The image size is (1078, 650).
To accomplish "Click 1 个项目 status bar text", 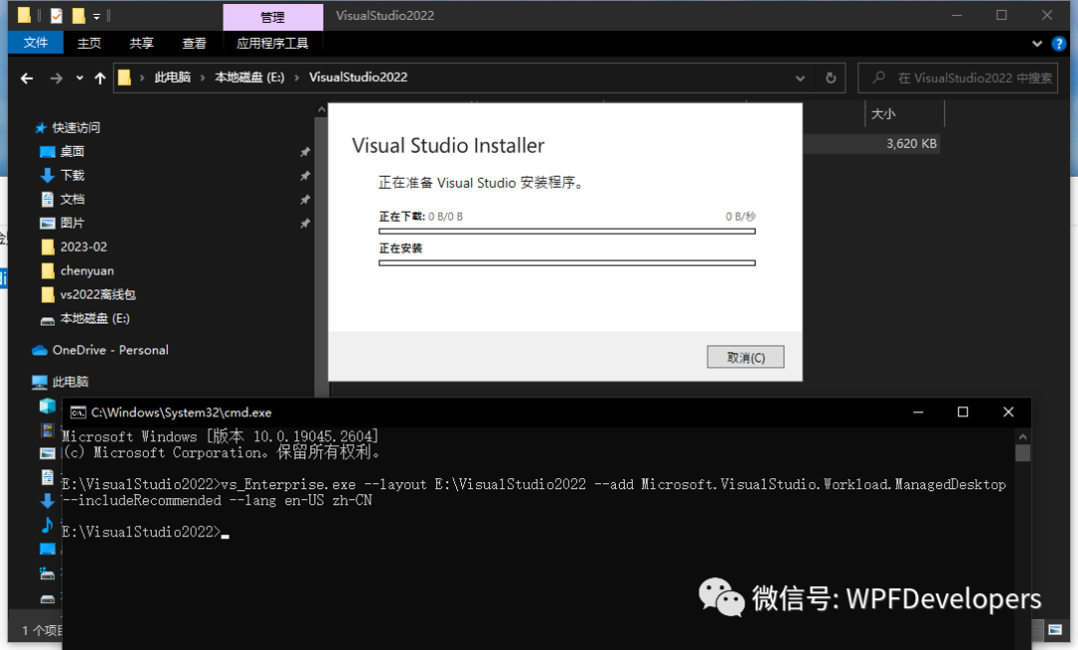I will (x=42, y=630).
